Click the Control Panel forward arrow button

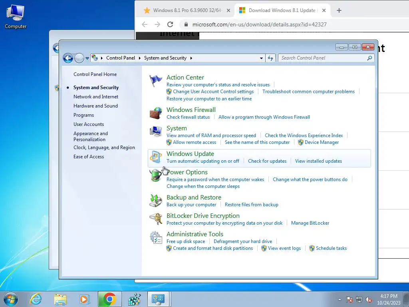tap(79, 58)
